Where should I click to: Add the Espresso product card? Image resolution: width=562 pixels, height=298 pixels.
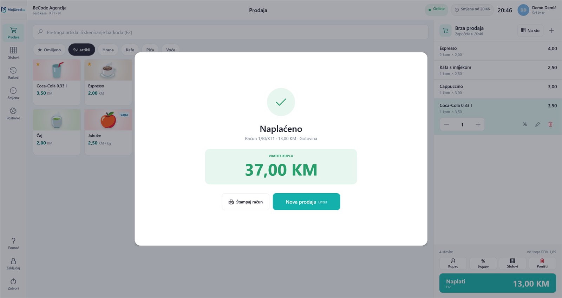(x=108, y=82)
